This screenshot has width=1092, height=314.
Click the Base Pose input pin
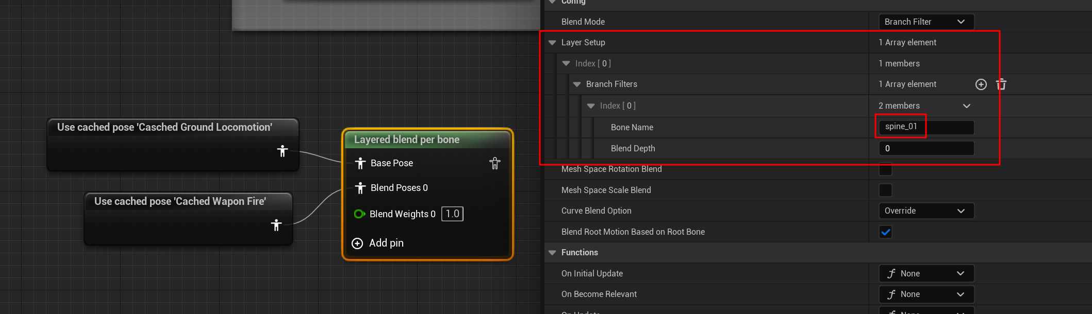pyautogui.click(x=360, y=163)
